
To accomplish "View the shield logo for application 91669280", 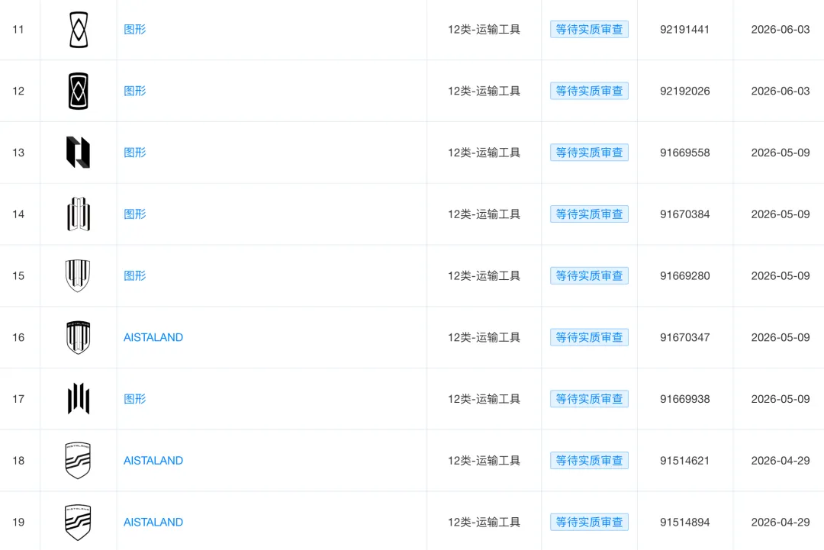I will click(x=78, y=276).
